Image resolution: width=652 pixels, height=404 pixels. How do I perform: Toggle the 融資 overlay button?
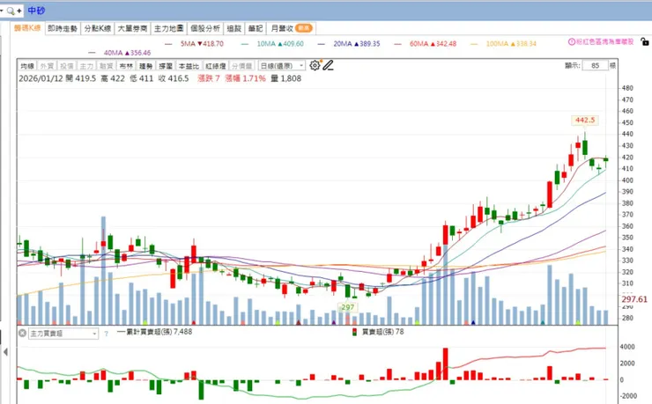tap(106, 66)
